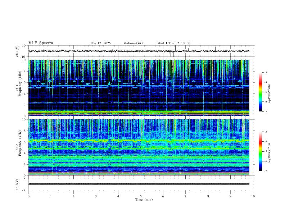The height and width of the screenshot is (220, 285).
Task: Click the "Time (min)" axis title
Action: click(x=144, y=200)
